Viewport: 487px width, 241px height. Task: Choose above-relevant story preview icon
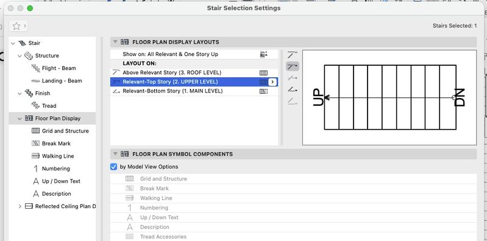point(293,55)
